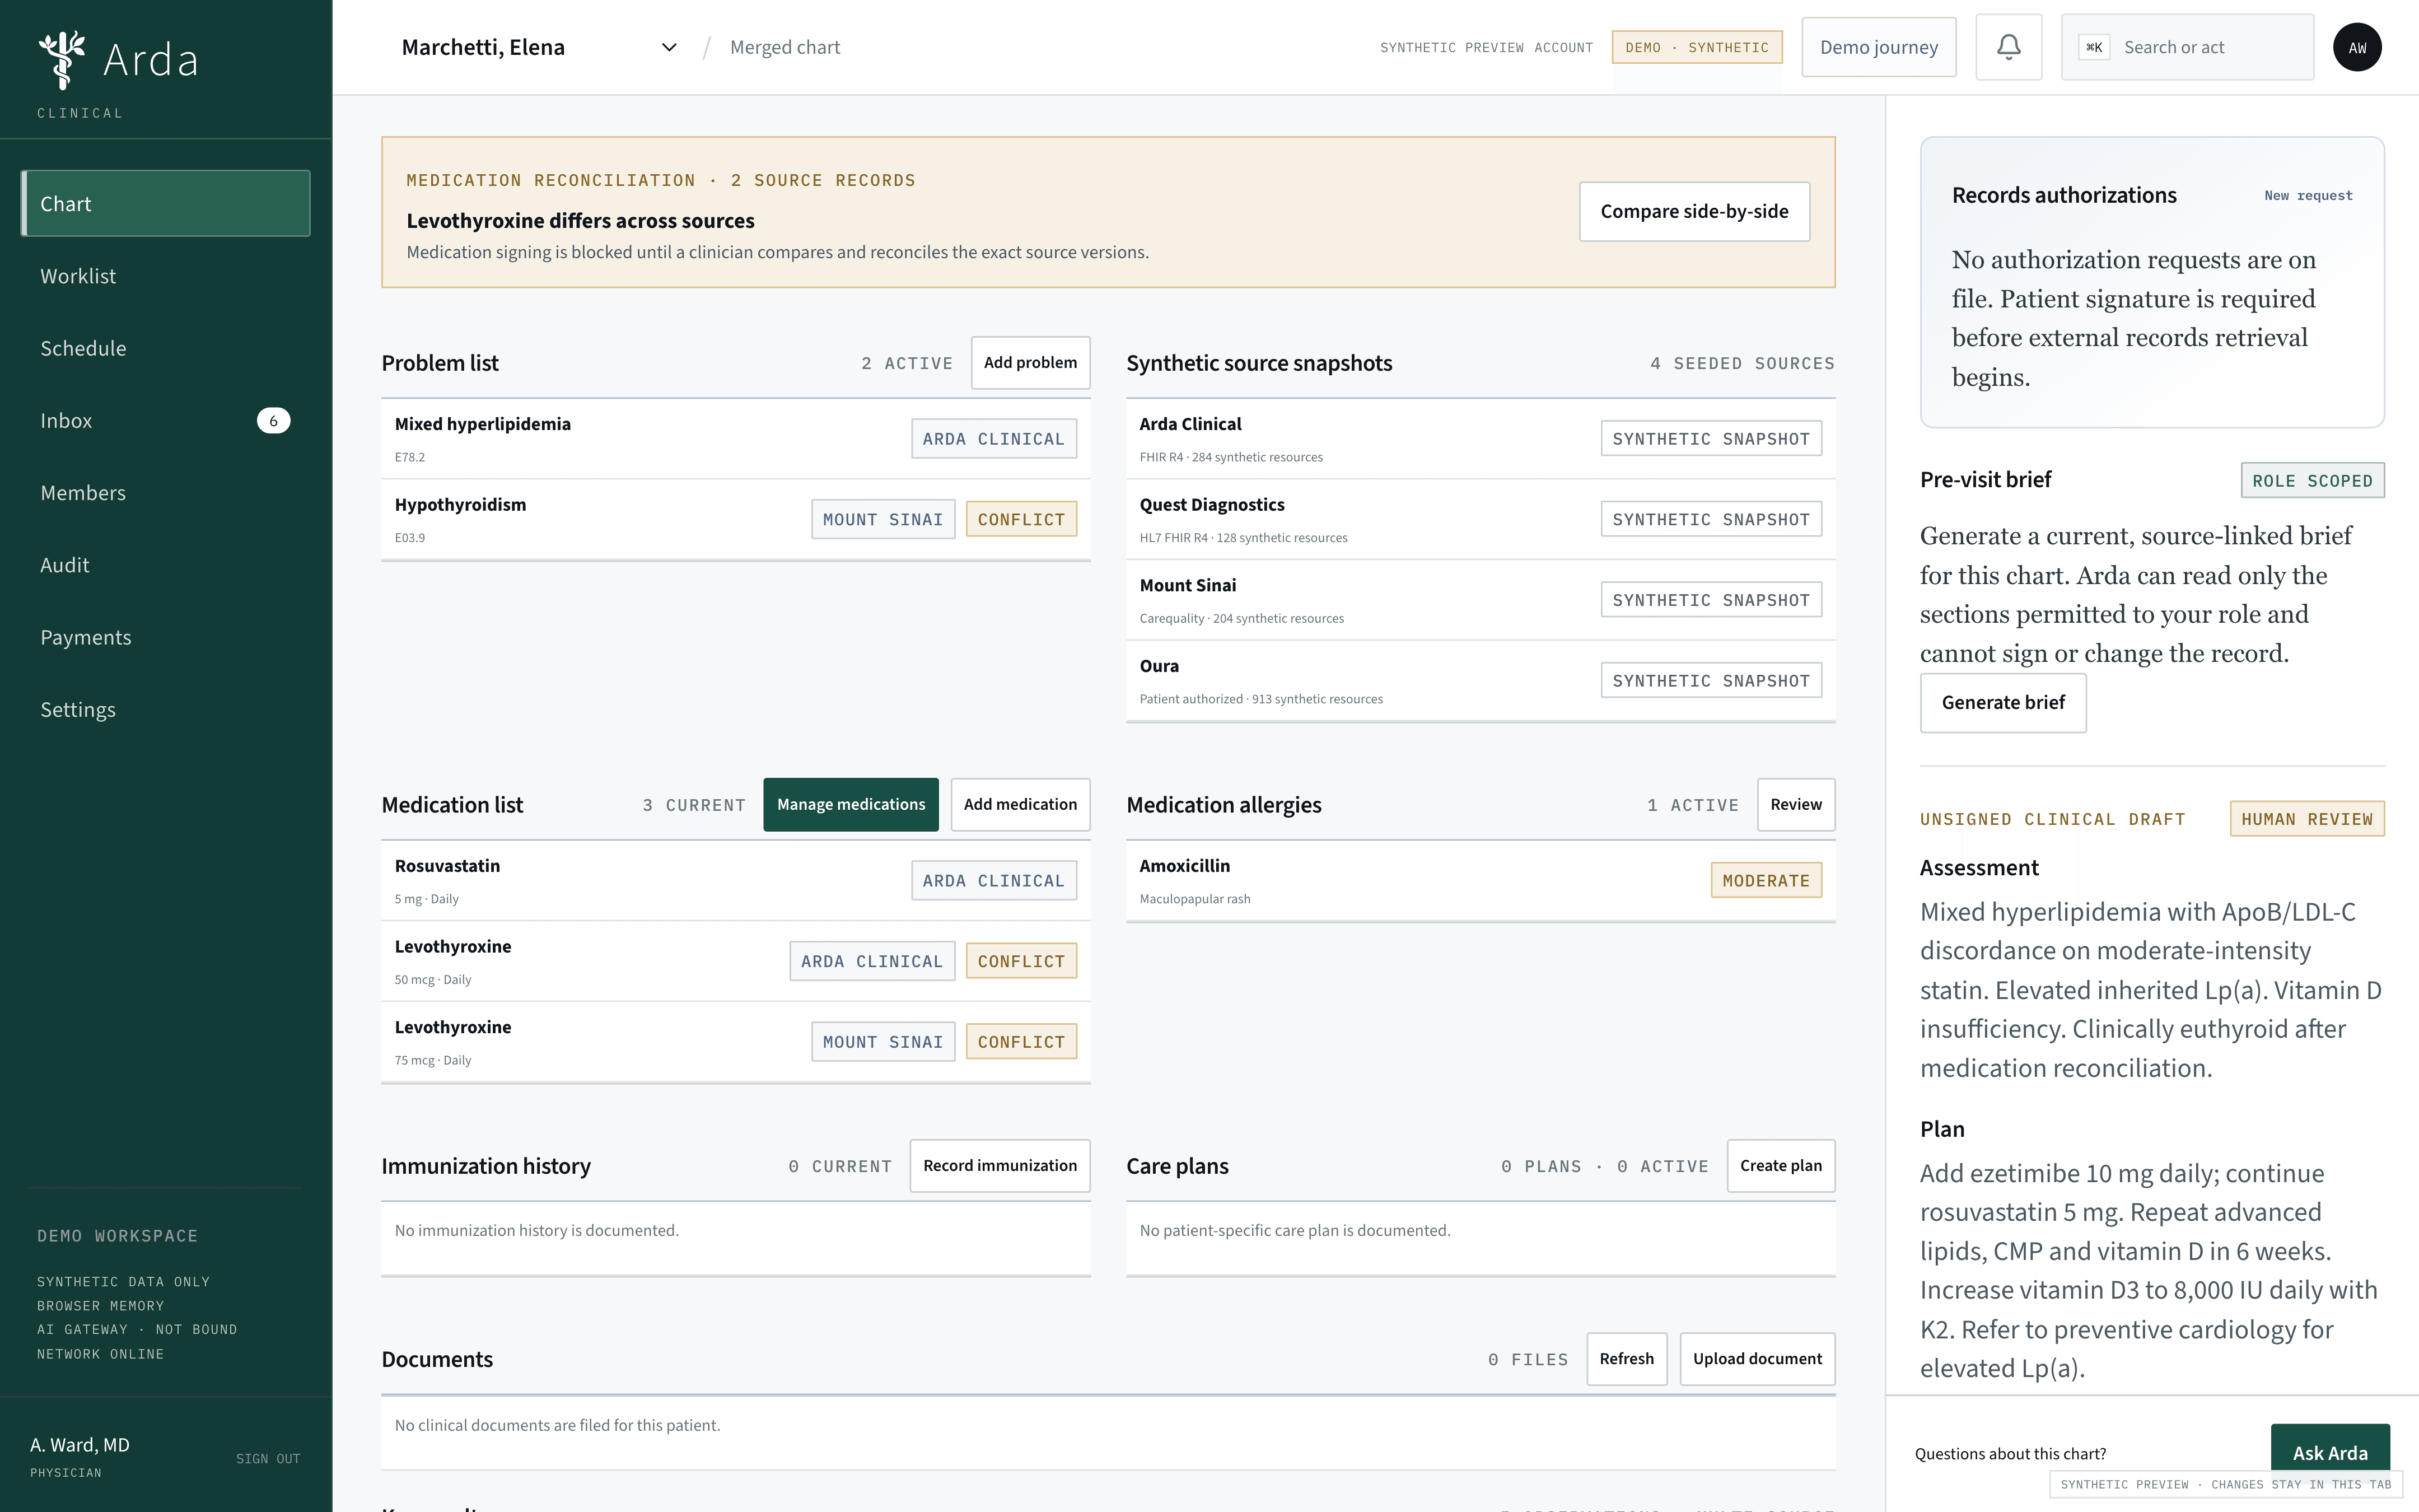
Task: Click ARDA CLINICAL tag on Rosuvastatin
Action: 993,880
